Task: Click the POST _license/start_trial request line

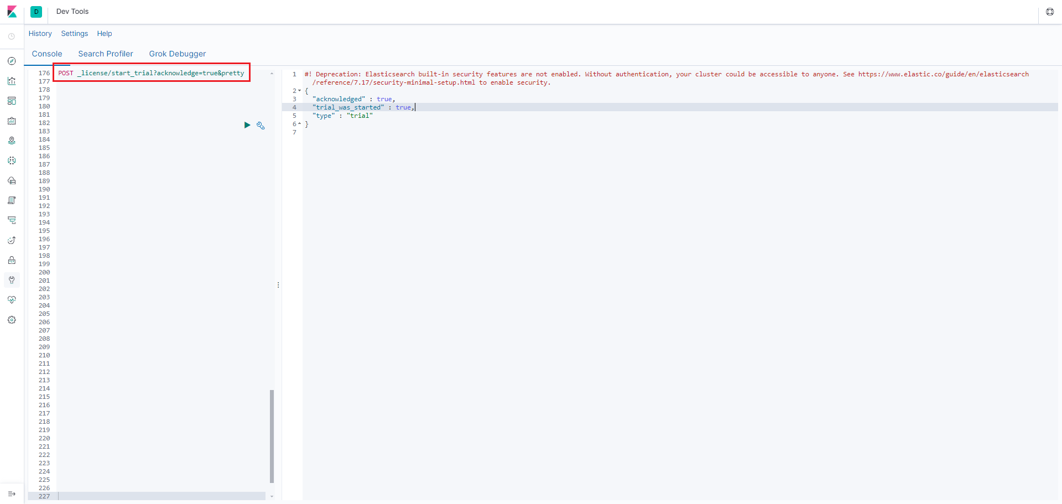Action: (151, 73)
